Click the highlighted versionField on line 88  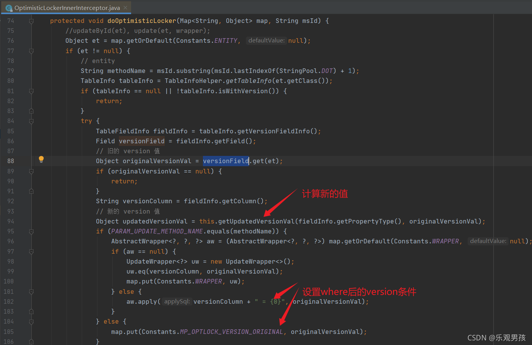click(226, 161)
